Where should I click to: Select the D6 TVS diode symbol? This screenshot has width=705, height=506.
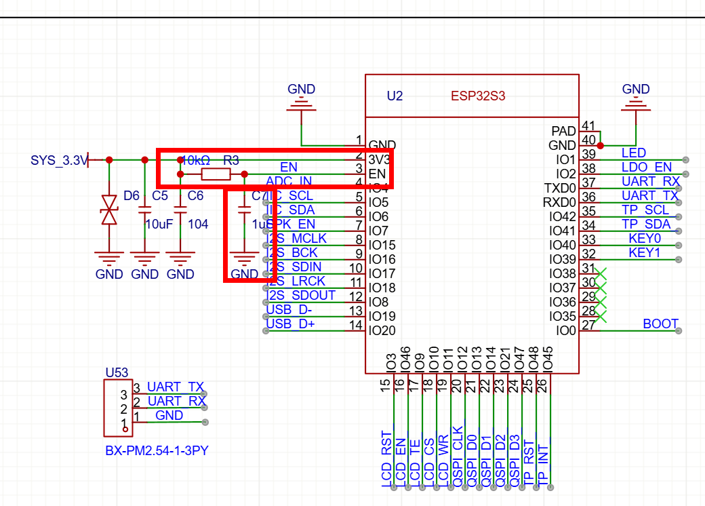(109, 210)
